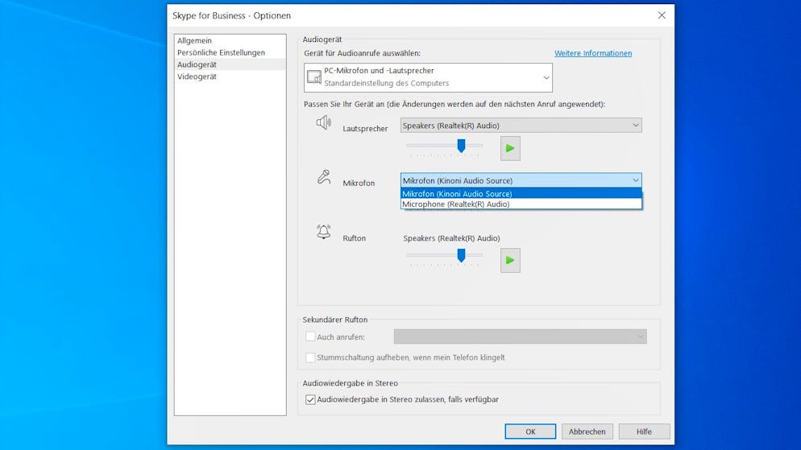Click the PC speaker device icon
The height and width of the screenshot is (450, 801).
pyautogui.click(x=314, y=77)
